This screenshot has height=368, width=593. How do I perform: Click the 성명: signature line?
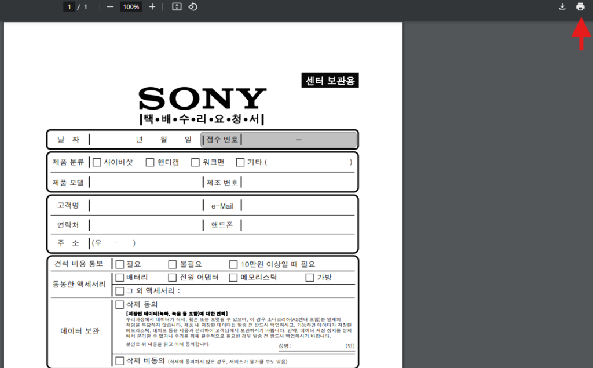click(317, 346)
